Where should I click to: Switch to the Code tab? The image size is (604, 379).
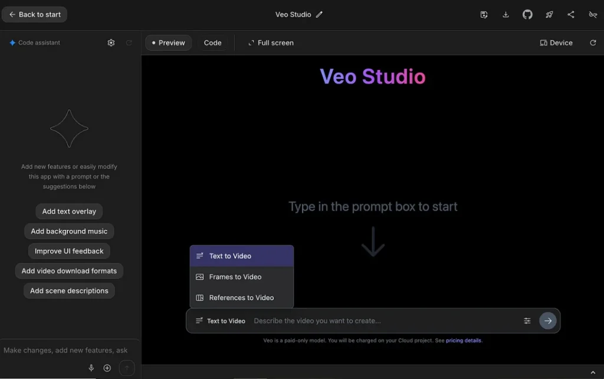(212, 42)
